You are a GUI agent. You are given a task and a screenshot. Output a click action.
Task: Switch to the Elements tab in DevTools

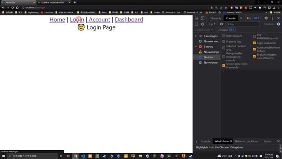click(x=215, y=18)
